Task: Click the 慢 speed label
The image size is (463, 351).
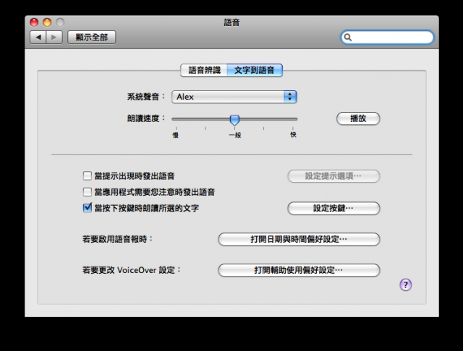Action: (176, 135)
